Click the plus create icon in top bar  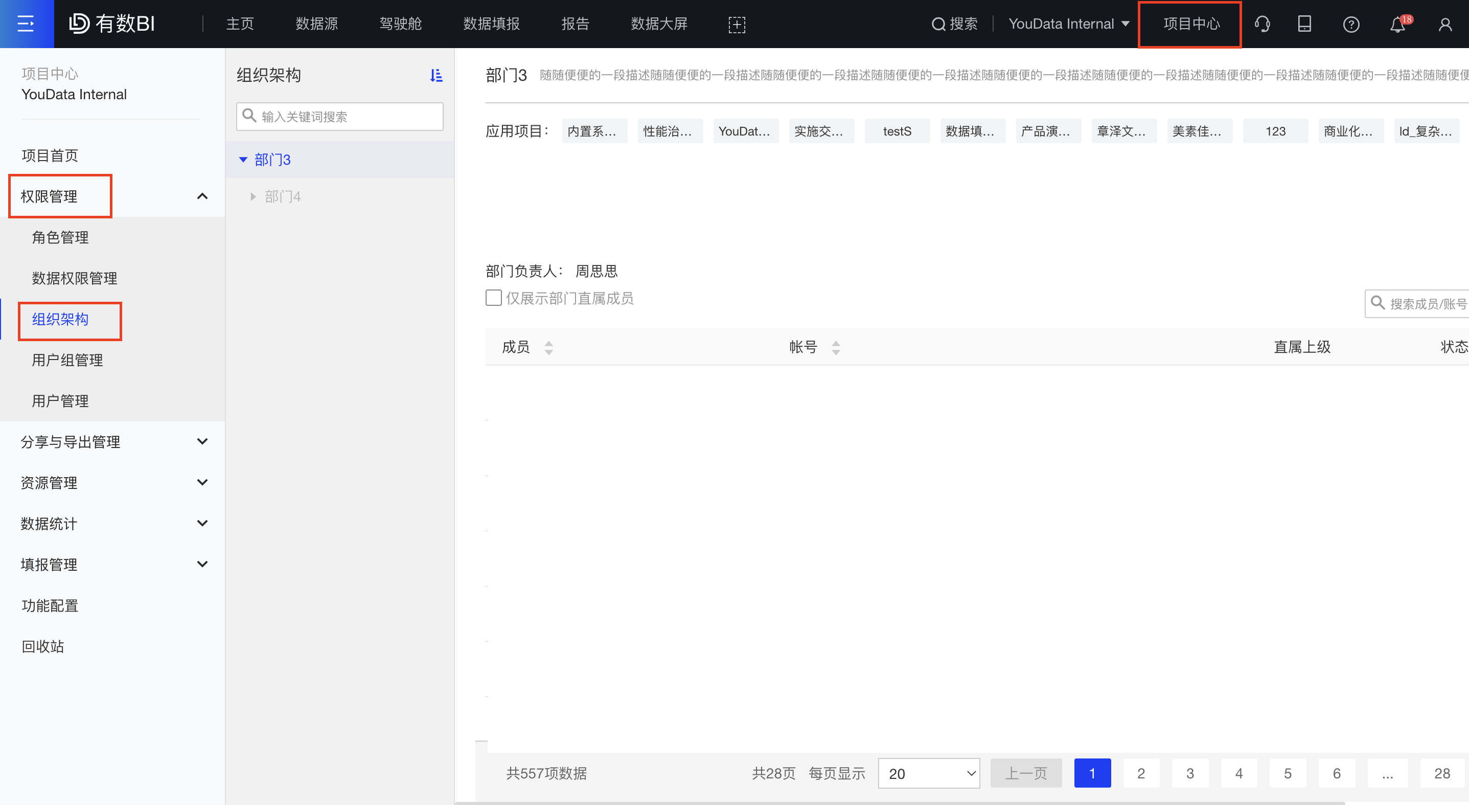[737, 24]
